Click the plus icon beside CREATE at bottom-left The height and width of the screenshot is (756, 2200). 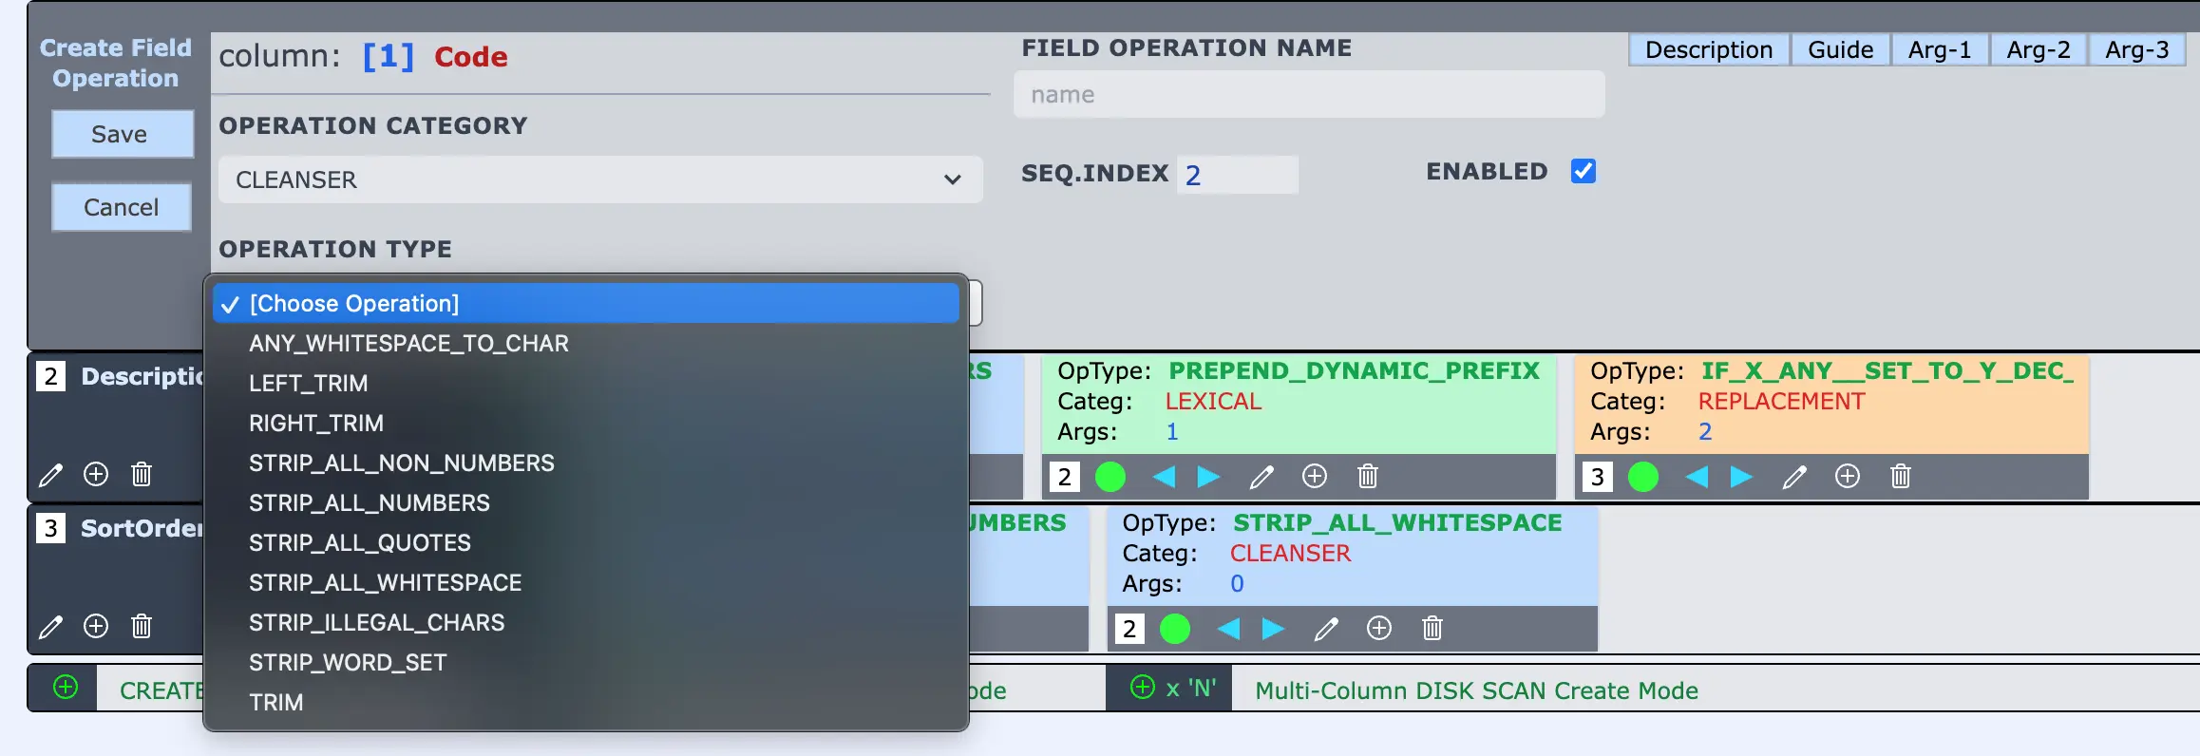pos(66,688)
